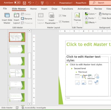
Task: Click the master title placeholder text
Action: [x=89, y=45]
